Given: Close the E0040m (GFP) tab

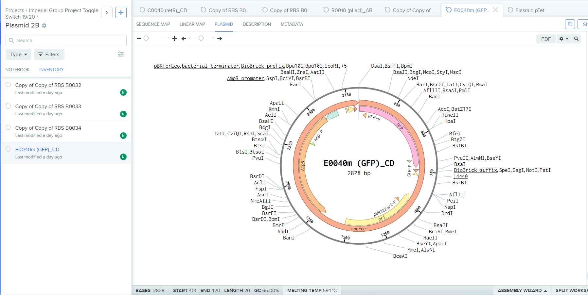Looking at the screenshot, I should click(x=496, y=10).
